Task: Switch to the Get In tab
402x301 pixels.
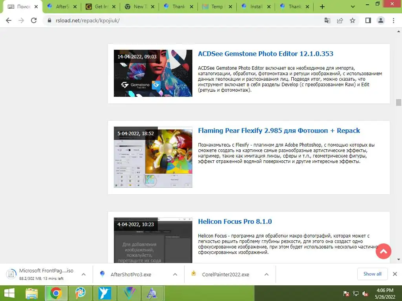Action: pyautogui.click(x=100, y=7)
